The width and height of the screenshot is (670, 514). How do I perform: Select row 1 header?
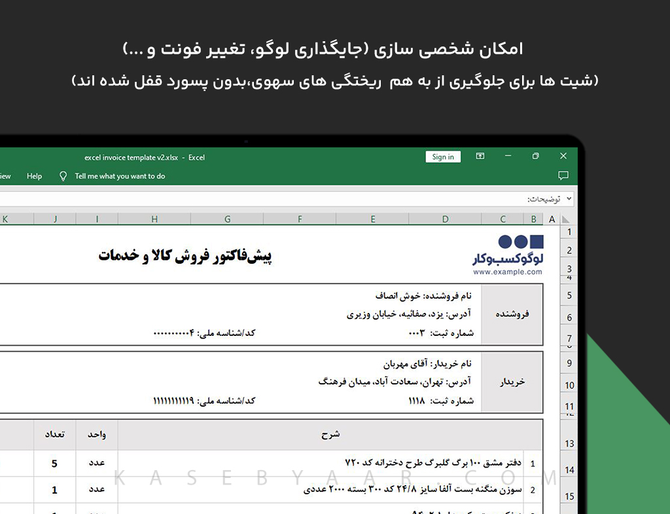pyautogui.click(x=569, y=232)
